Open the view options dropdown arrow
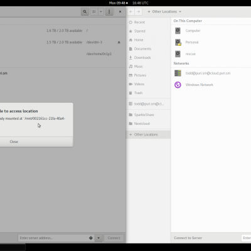 pyautogui.click(x=101, y=12)
